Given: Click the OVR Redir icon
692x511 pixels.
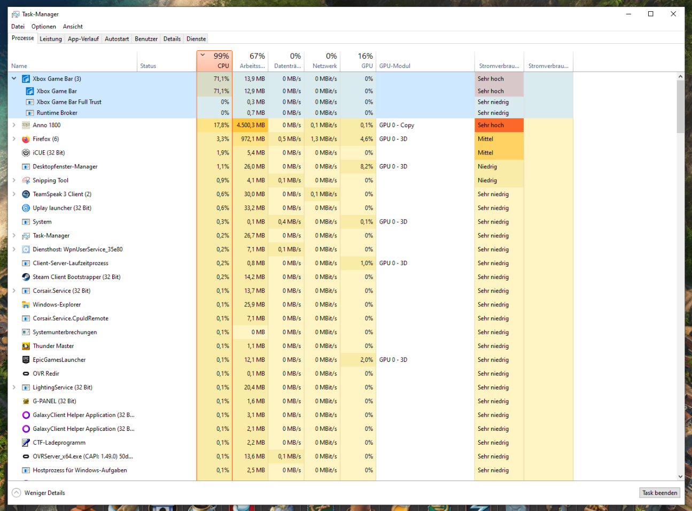Looking at the screenshot, I should pos(26,374).
